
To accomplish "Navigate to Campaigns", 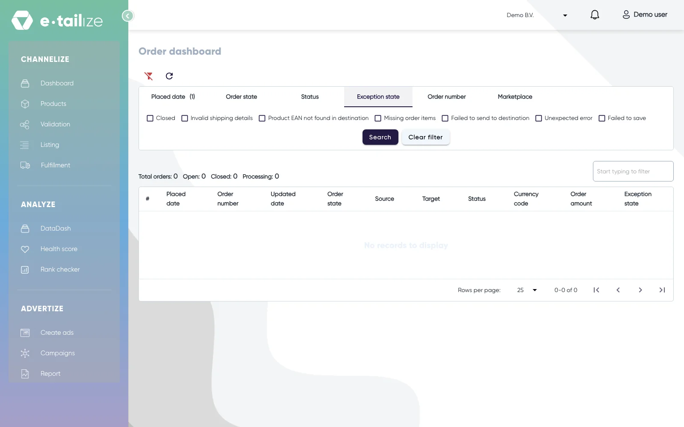I will 58,353.
